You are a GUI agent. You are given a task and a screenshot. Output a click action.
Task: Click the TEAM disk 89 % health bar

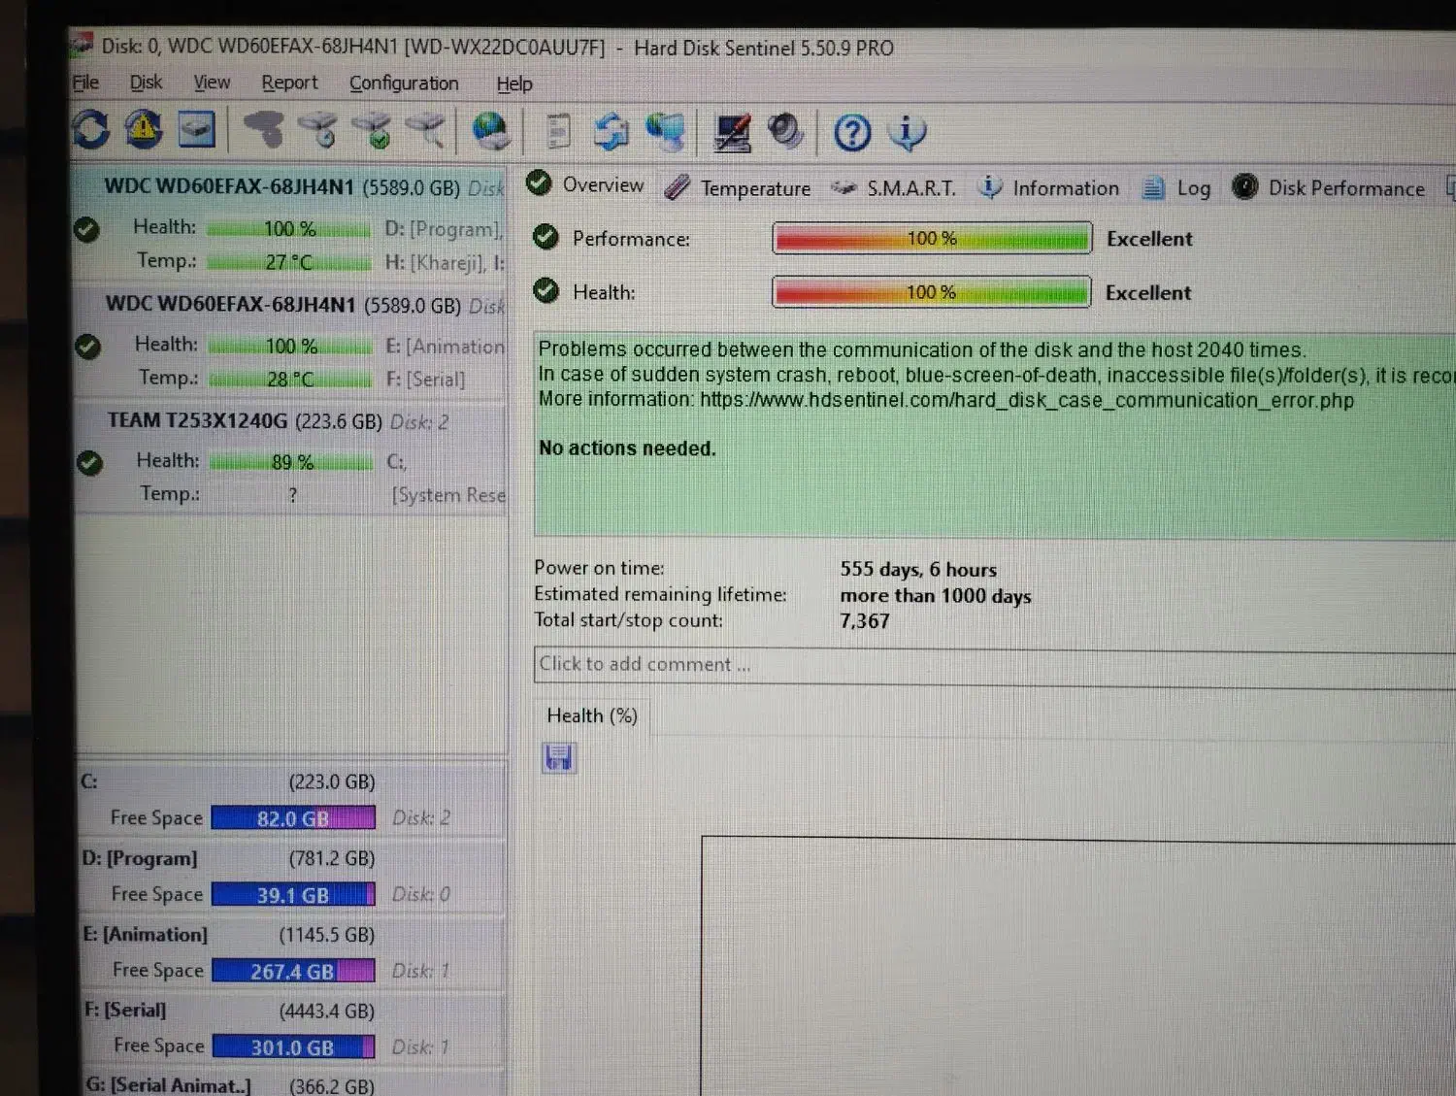click(292, 462)
